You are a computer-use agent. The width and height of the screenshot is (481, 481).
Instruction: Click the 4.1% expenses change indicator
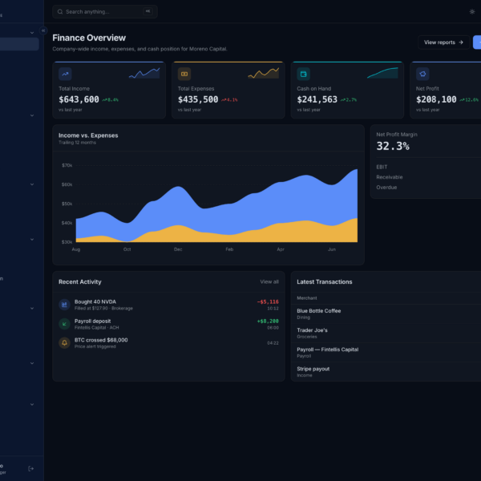coord(229,99)
